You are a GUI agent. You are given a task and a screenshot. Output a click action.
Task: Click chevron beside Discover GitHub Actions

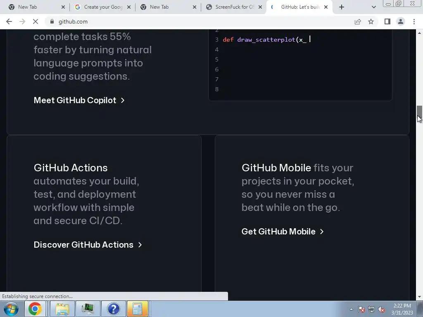coord(140,245)
